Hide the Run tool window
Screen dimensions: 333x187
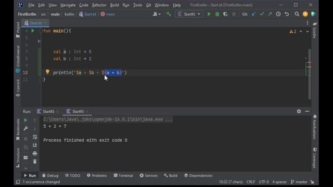point(307,111)
